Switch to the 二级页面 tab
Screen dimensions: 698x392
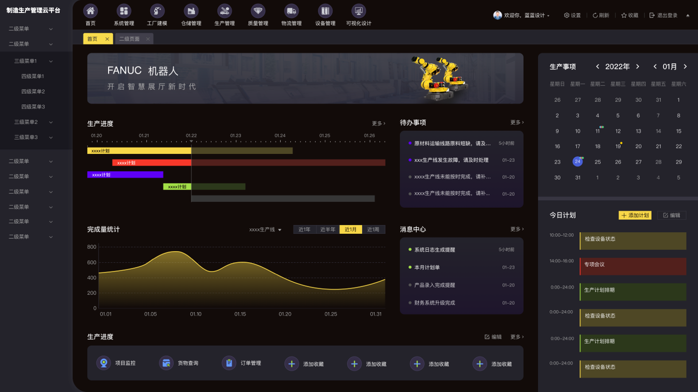(129, 39)
